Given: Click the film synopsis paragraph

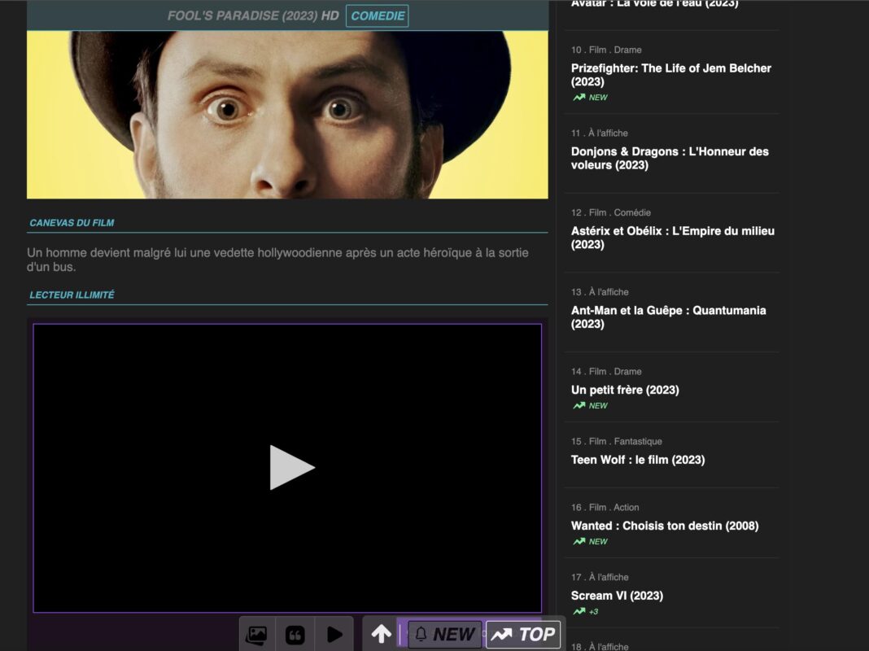Looking at the screenshot, I should coord(277,260).
